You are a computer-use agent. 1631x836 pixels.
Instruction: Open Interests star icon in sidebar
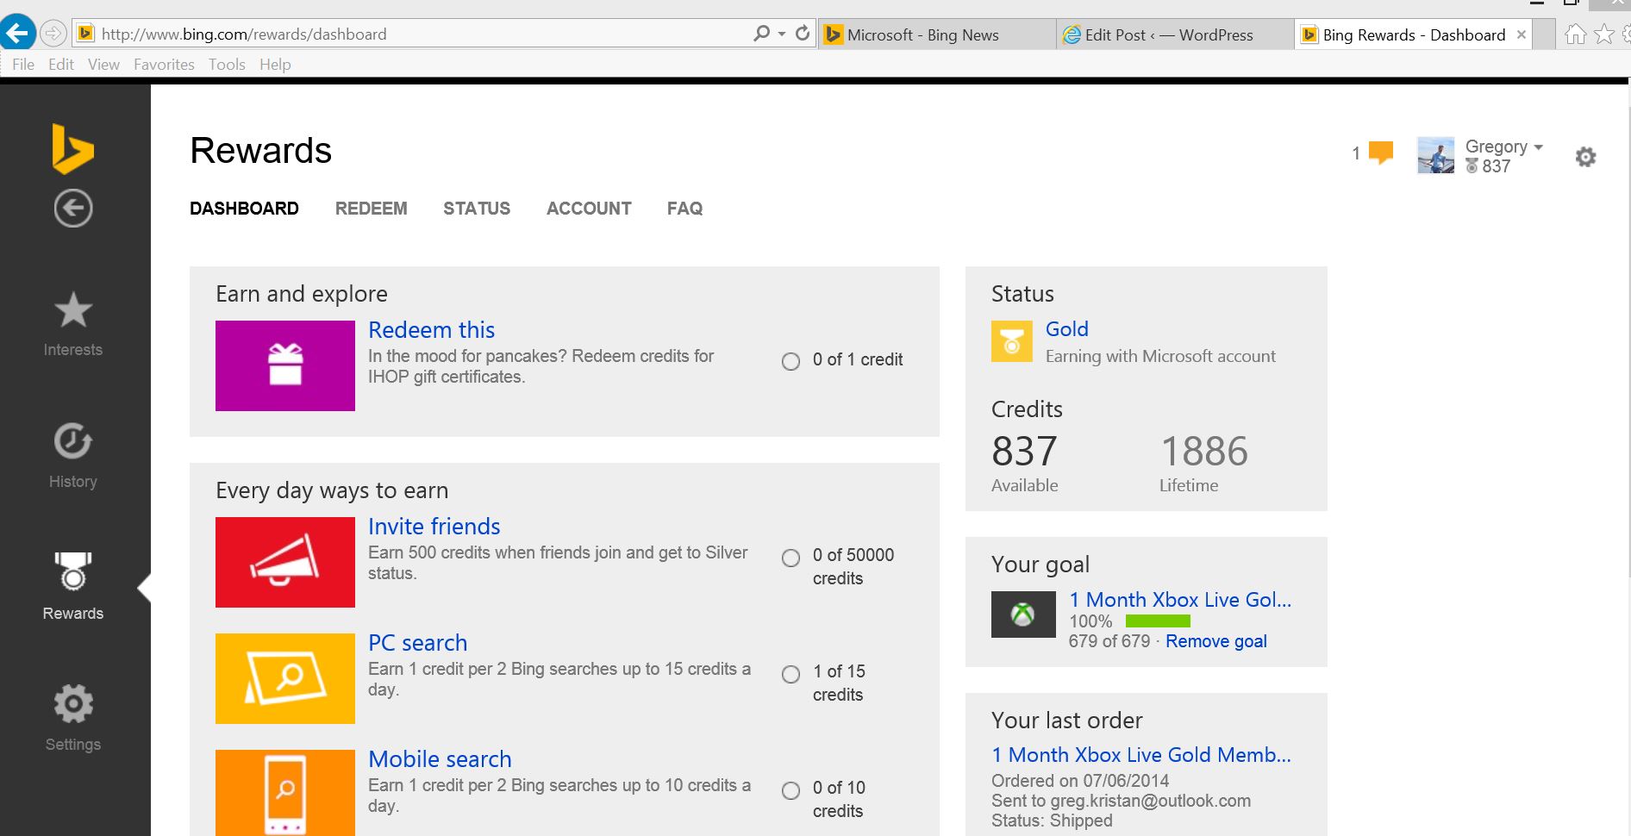73,310
